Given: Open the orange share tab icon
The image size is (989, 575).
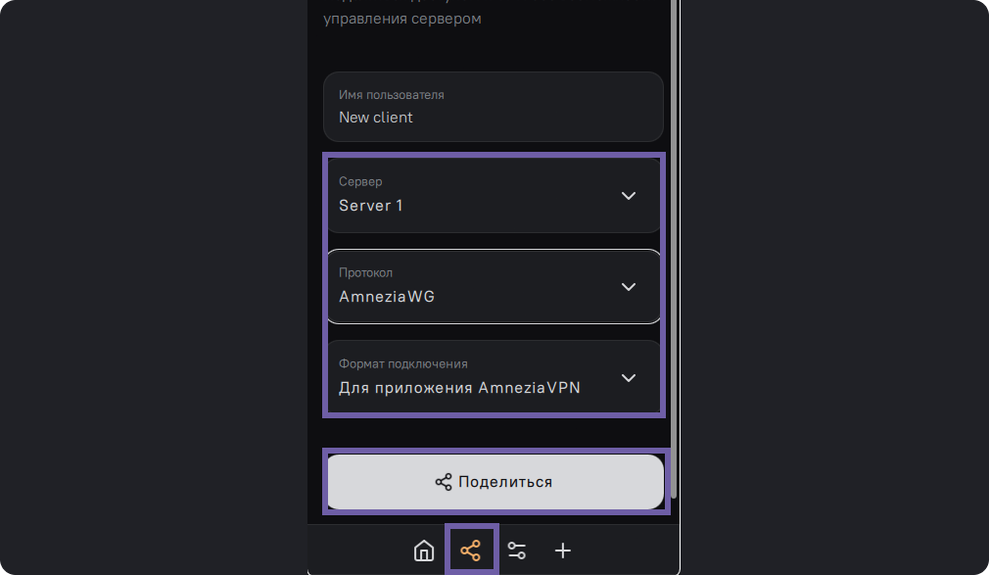Looking at the screenshot, I should 471,551.
